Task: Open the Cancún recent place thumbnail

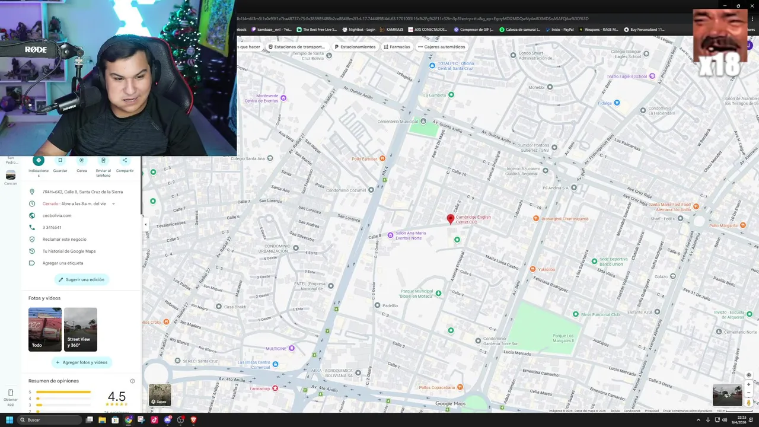Action: coord(11,176)
